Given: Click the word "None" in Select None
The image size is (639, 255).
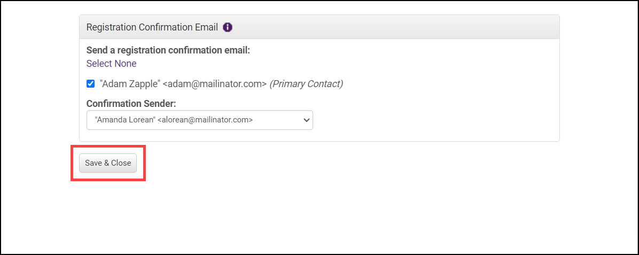Looking at the screenshot, I should pos(126,64).
